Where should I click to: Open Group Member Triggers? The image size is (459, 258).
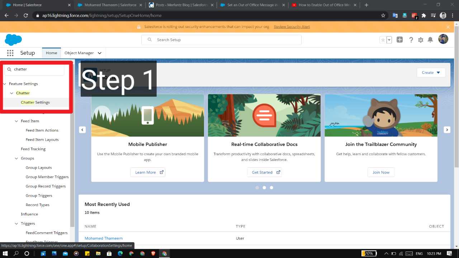point(47,177)
